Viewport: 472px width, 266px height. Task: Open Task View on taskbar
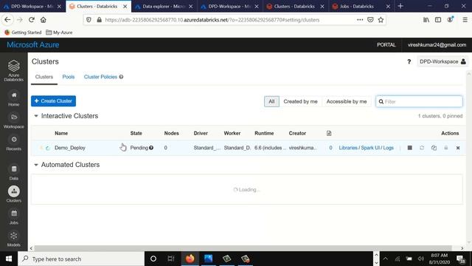click(171, 259)
